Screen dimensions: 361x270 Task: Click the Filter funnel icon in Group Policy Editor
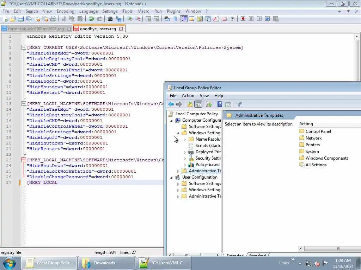click(239, 104)
